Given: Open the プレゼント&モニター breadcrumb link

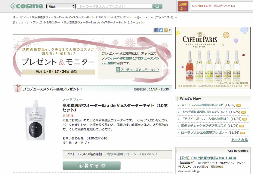Looking at the screenshot, I should click(x=46, y=23).
